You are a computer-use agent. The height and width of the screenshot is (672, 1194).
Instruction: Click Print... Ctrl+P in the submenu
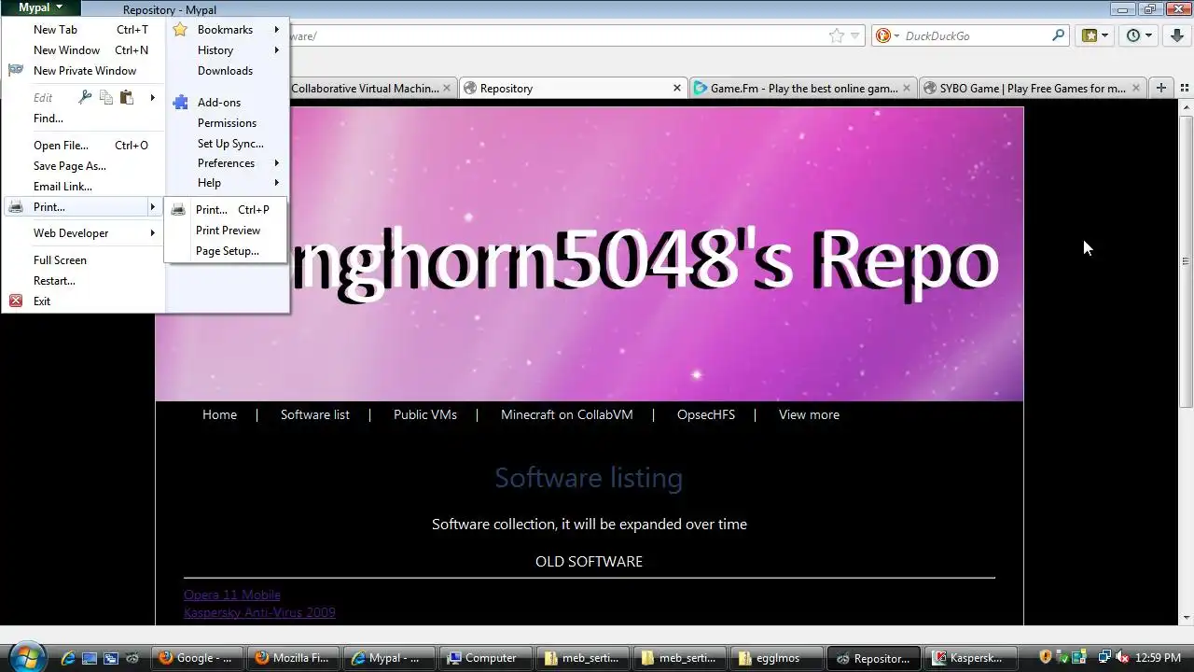(225, 210)
